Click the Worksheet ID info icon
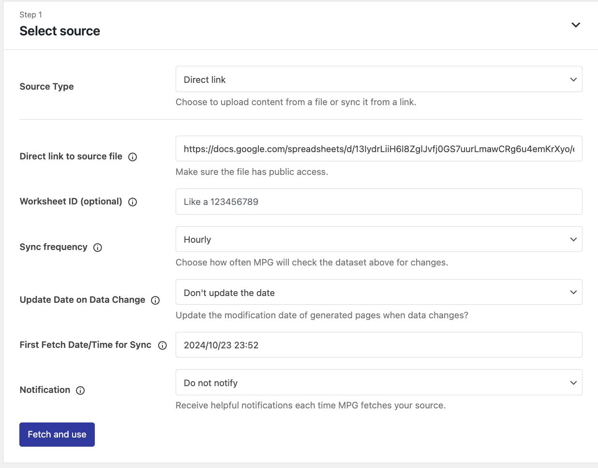Screen dimensions: 598x468 point(133,202)
